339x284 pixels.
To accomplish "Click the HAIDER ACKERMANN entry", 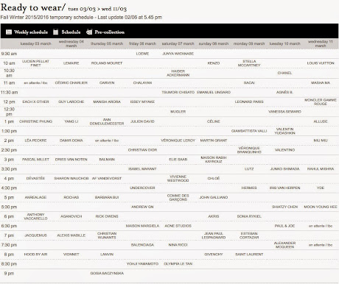I will (x=178, y=73).
